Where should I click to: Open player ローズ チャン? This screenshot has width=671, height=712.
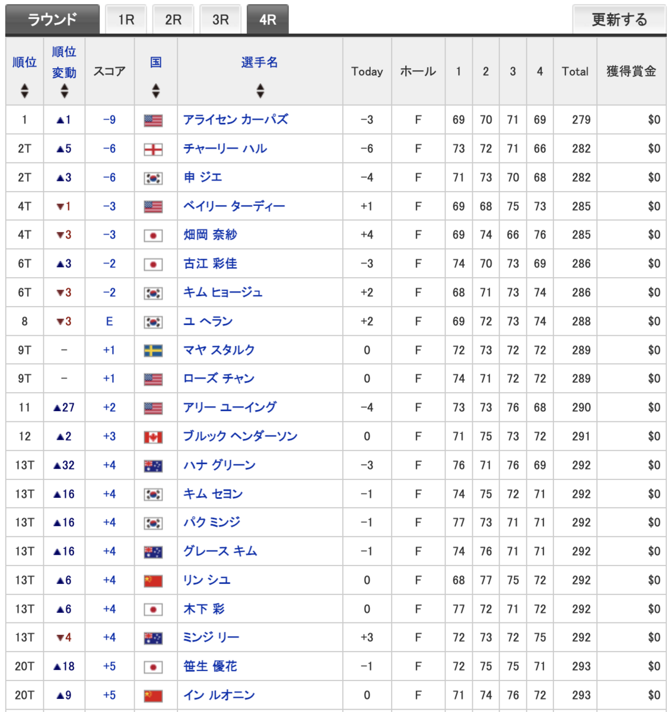[219, 379]
